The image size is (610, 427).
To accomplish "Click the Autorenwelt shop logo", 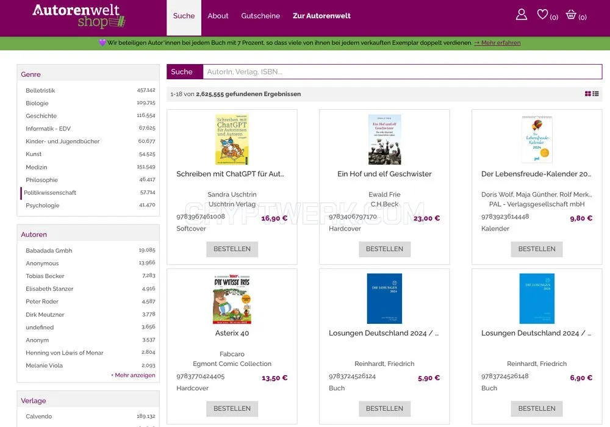I will click(x=79, y=16).
